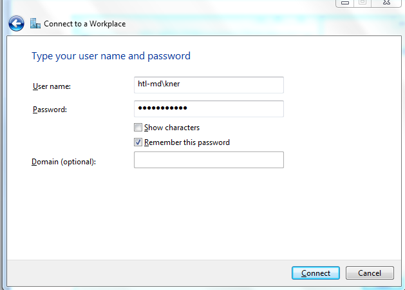Focus the User name field containing htl-md\kner
This screenshot has width=405, height=290.
point(209,85)
